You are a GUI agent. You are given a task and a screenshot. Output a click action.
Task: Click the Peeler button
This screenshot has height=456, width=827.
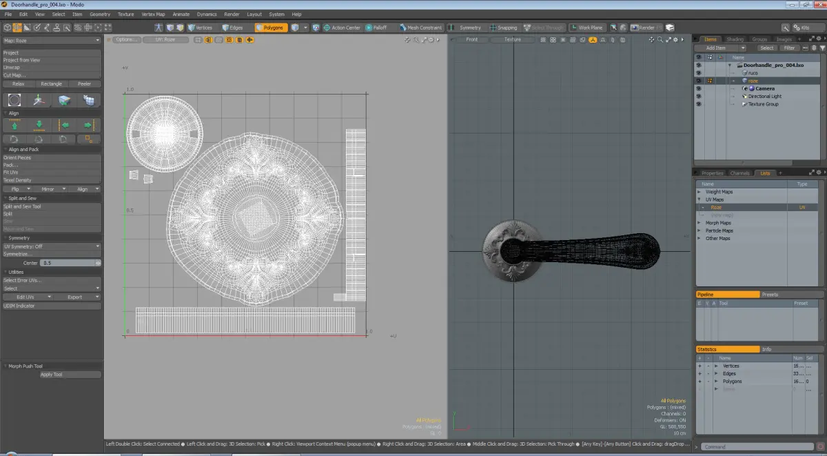click(x=84, y=83)
